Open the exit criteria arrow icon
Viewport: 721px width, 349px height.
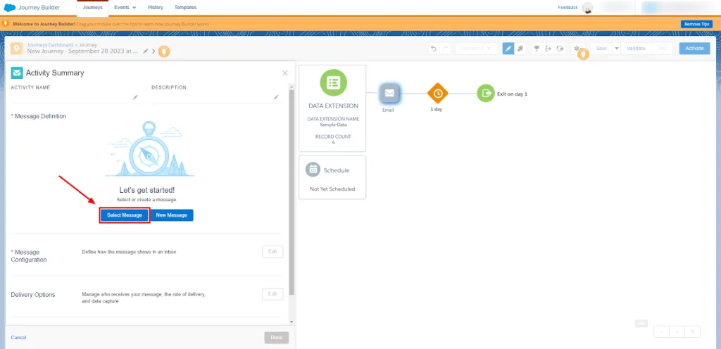(548, 49)
